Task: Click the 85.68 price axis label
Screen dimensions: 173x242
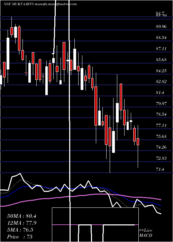Action: (x=161, y=59)
